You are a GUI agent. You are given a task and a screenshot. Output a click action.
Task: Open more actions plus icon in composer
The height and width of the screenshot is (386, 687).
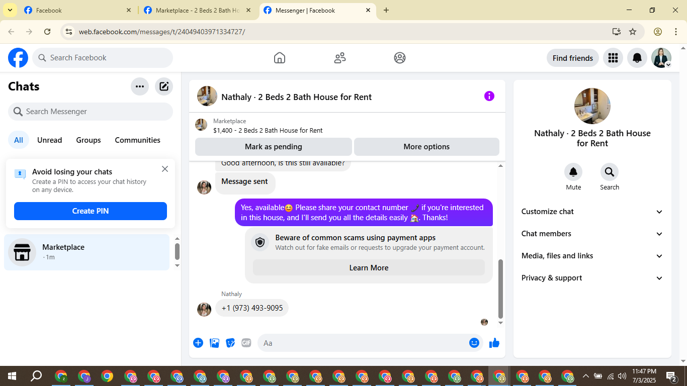198,343
